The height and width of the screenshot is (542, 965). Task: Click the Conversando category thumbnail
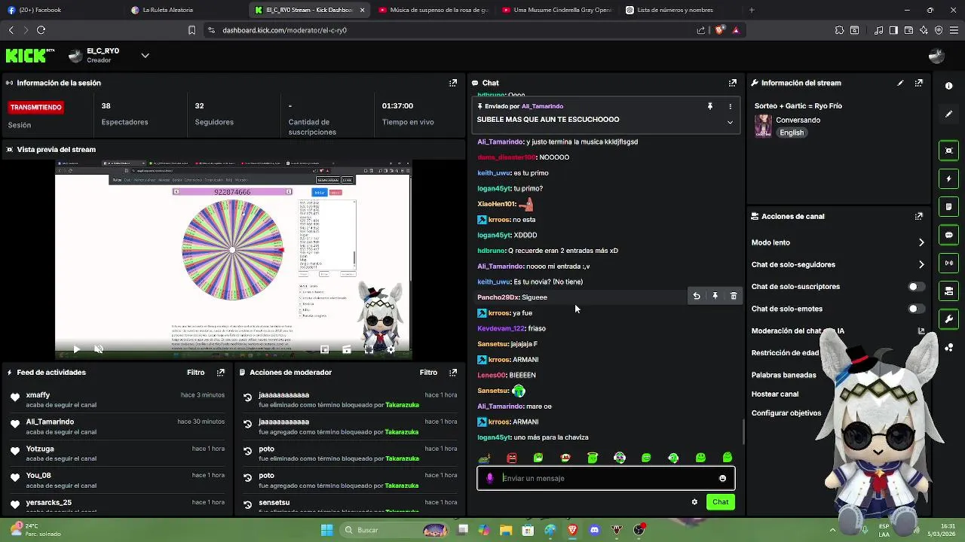pos(763,126)
